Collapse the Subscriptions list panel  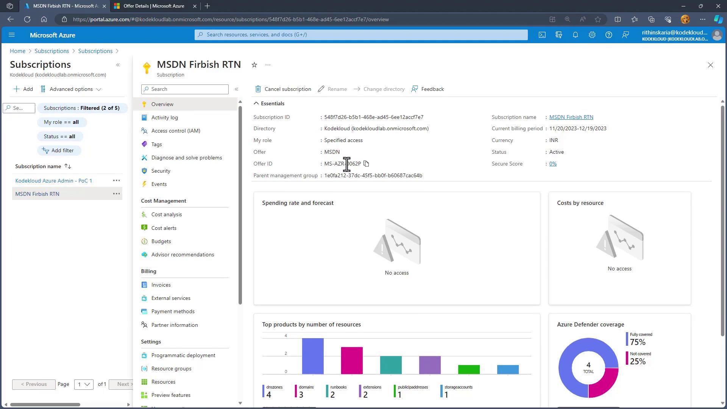[118, 65]
